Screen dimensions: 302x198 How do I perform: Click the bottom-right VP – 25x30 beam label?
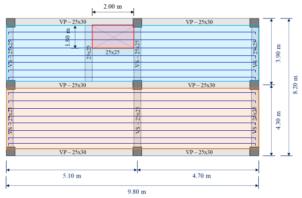click(199, 152)
